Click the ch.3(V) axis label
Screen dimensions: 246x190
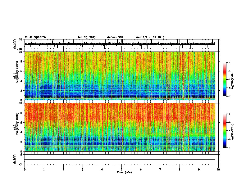coord(15,159)
